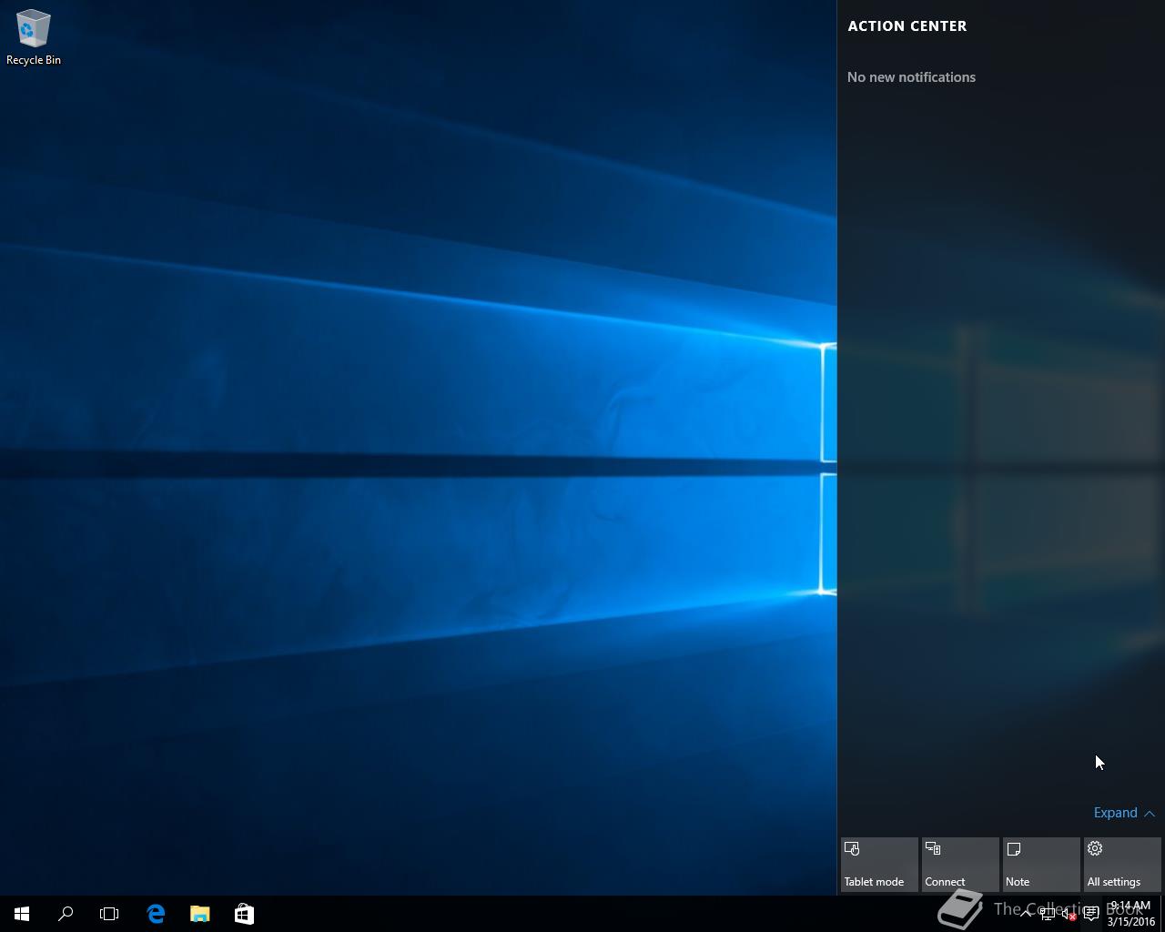The width and height of the screenshot is (1165, 932).
Task: Launch the Windows Store from taskbar
Action: coord(244,914)
